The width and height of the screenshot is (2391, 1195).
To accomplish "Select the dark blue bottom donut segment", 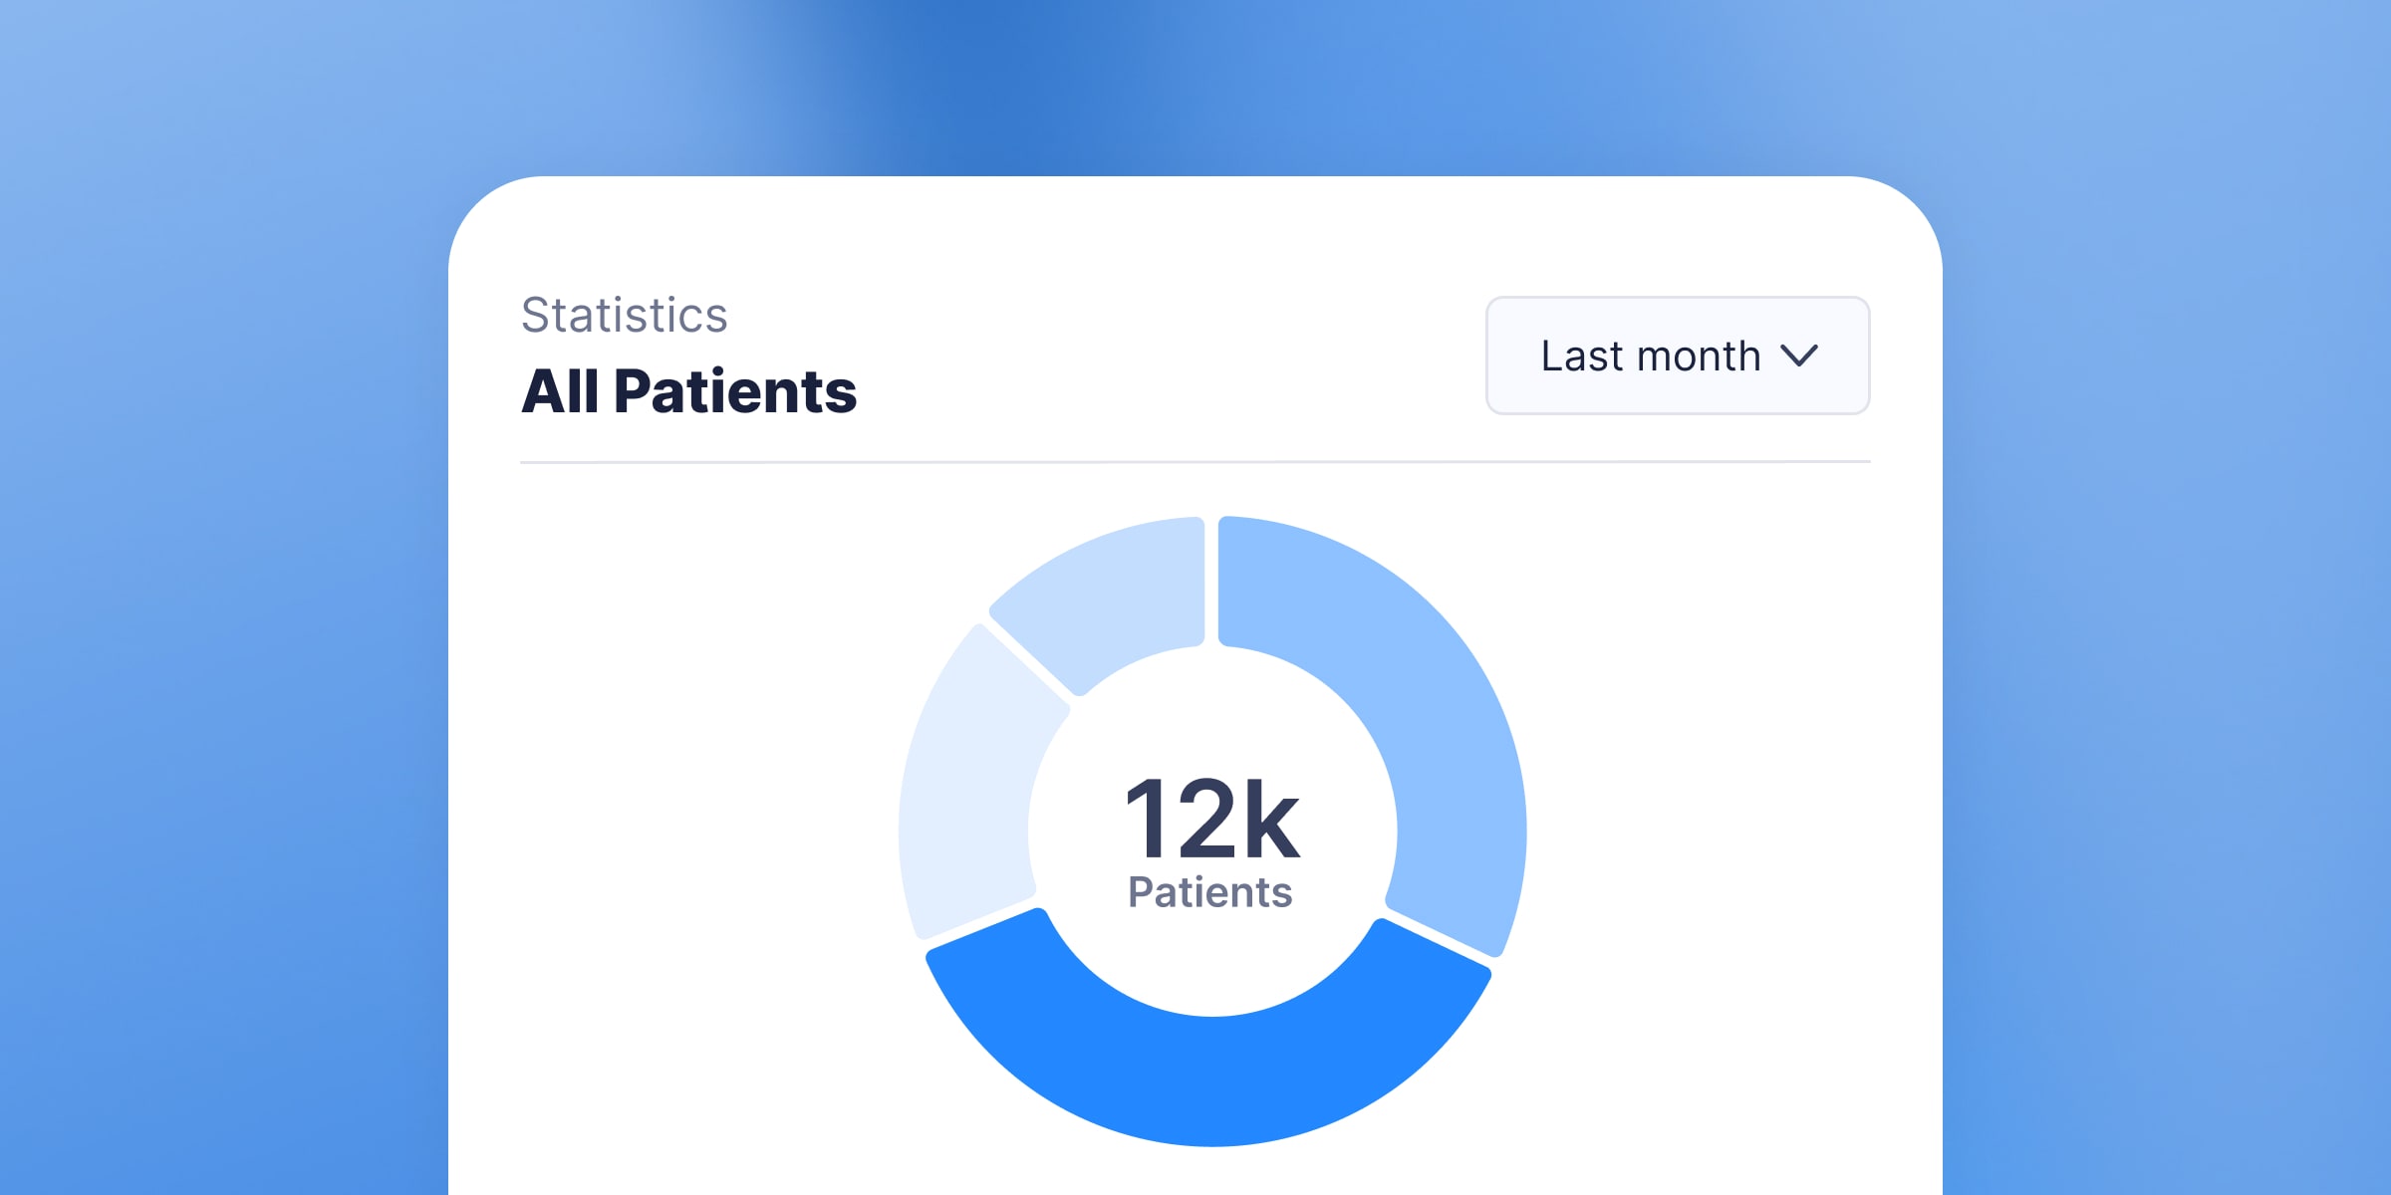I will click(1210, 1080).
